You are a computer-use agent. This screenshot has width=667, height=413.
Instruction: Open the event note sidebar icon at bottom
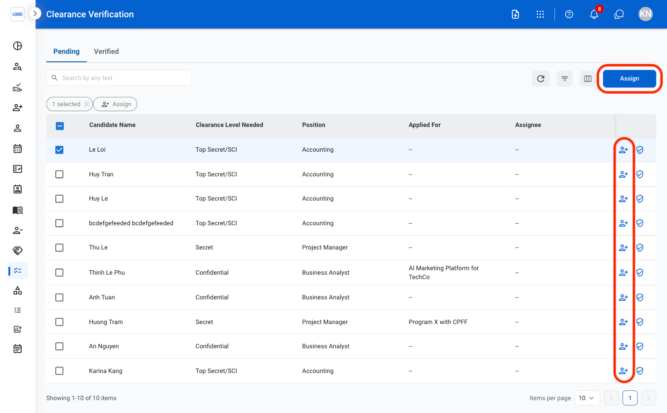pos(17,349)
